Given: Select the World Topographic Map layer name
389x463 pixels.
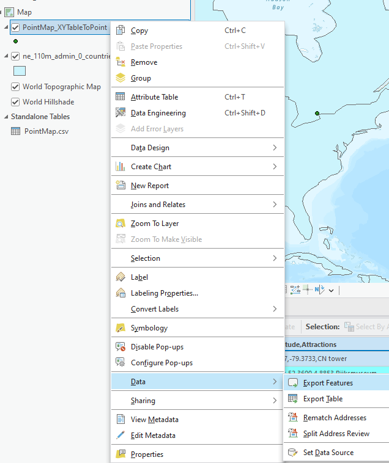Looking at the screenshot, I should [62, 87].
